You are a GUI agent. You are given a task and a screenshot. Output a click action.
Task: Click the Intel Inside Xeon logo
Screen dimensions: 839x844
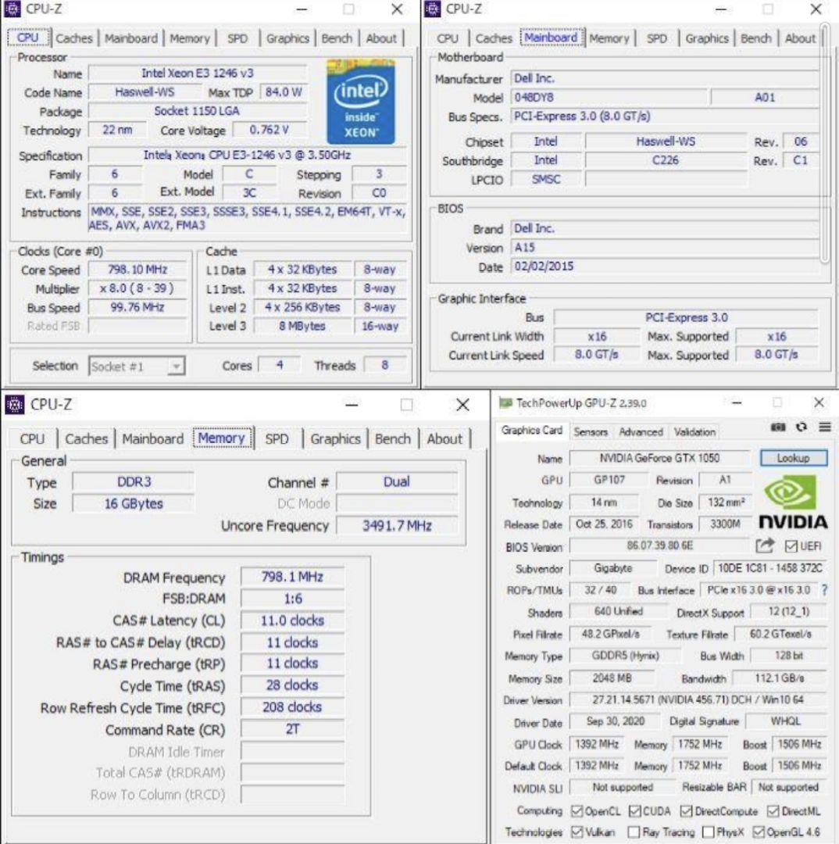click(x=360, y=102)
